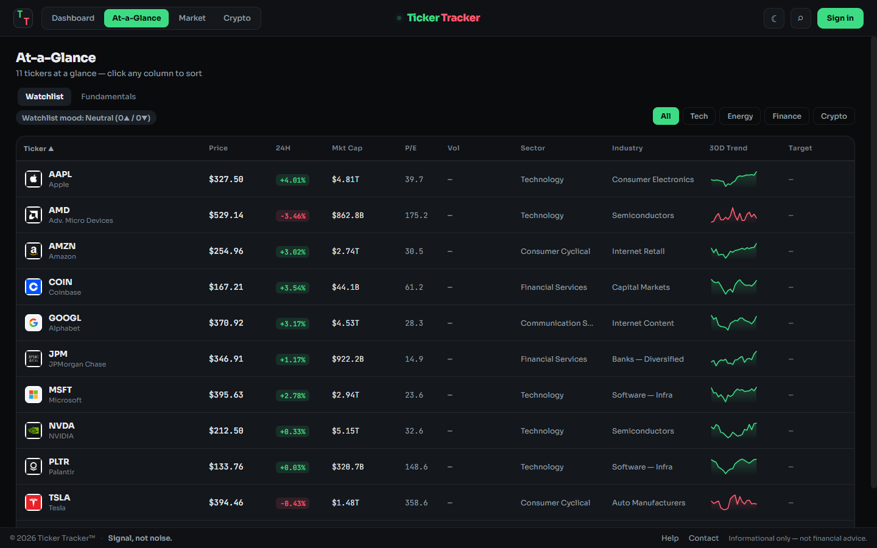The width and height of the screenshot is (877, 548).
Task: Select At-a-Glance nav tab
Action: 136,18
